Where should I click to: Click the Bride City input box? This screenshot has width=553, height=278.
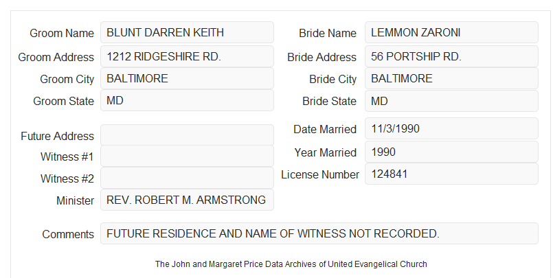(451, 78)
